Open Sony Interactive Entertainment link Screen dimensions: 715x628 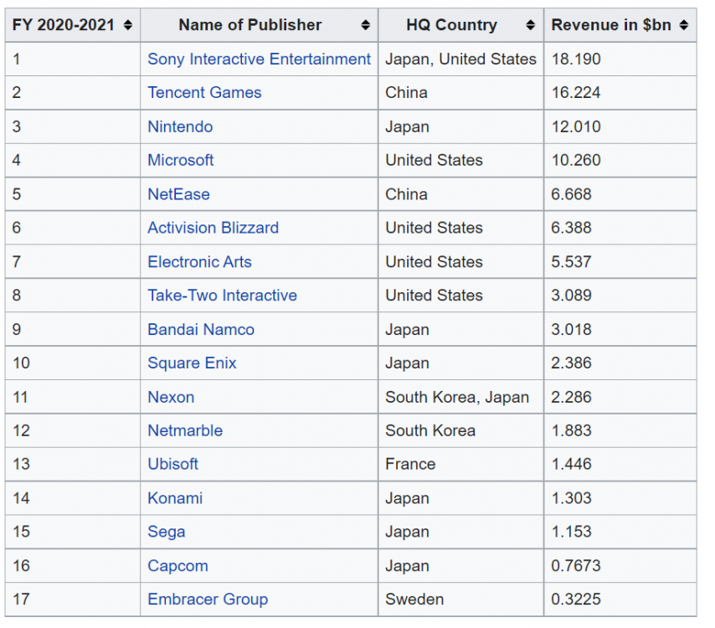click(259, 59)
